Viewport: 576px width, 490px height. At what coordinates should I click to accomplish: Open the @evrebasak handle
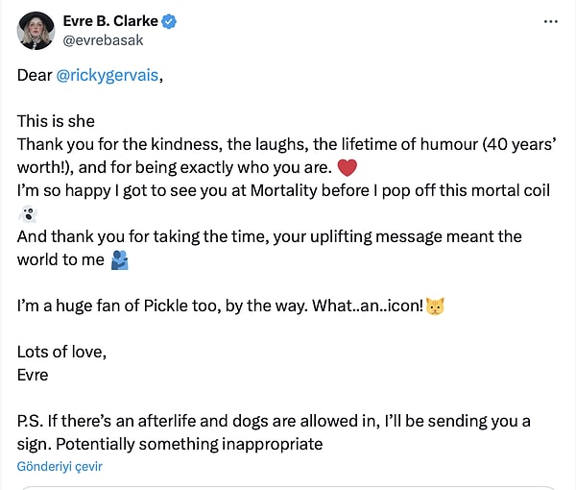tap(103, 40)
